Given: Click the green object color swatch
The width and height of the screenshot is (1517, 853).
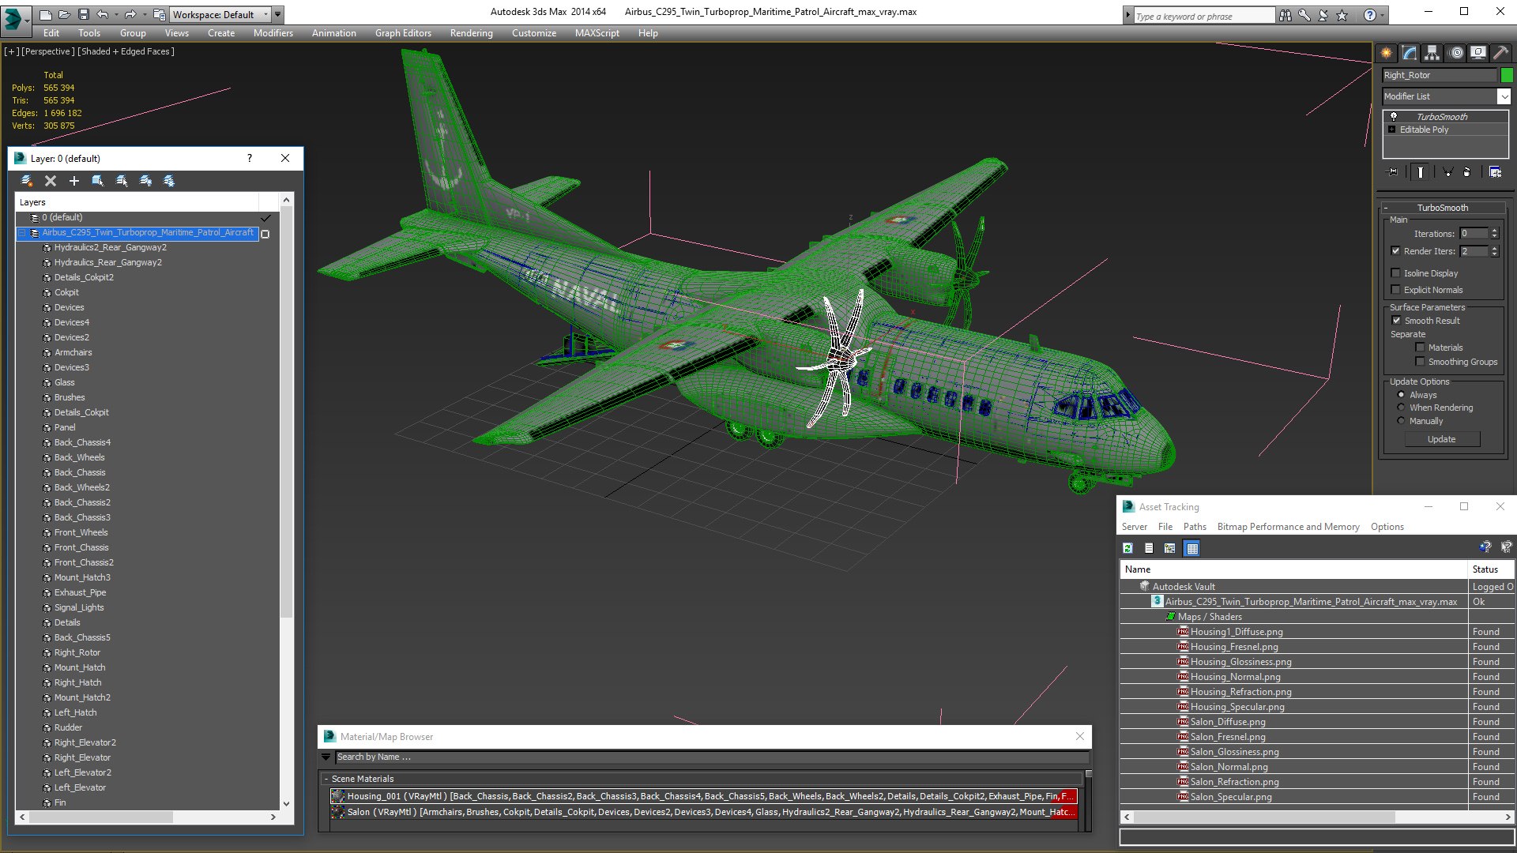Looking at the screenshot, I should (1507, 75).
